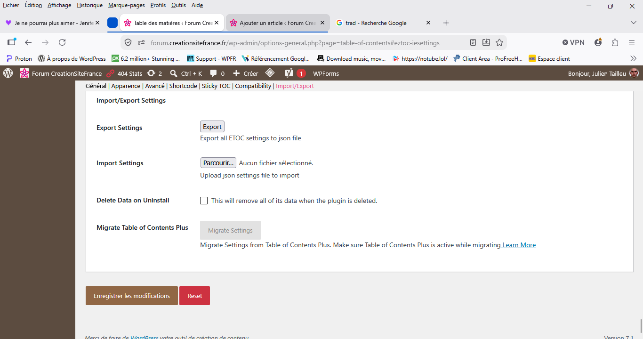Viewport: 643px width, 339px height.
Task: Switch to the Ajouter un article browser tab
Action: pos(278,23)
